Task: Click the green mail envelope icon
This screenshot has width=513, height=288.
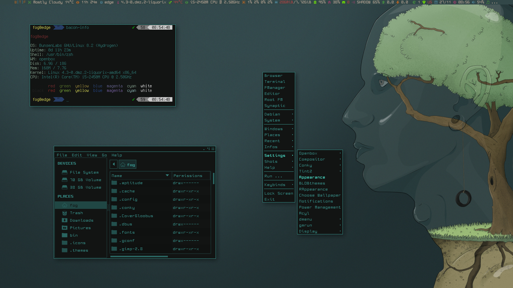Action: [x=344, y=2]
